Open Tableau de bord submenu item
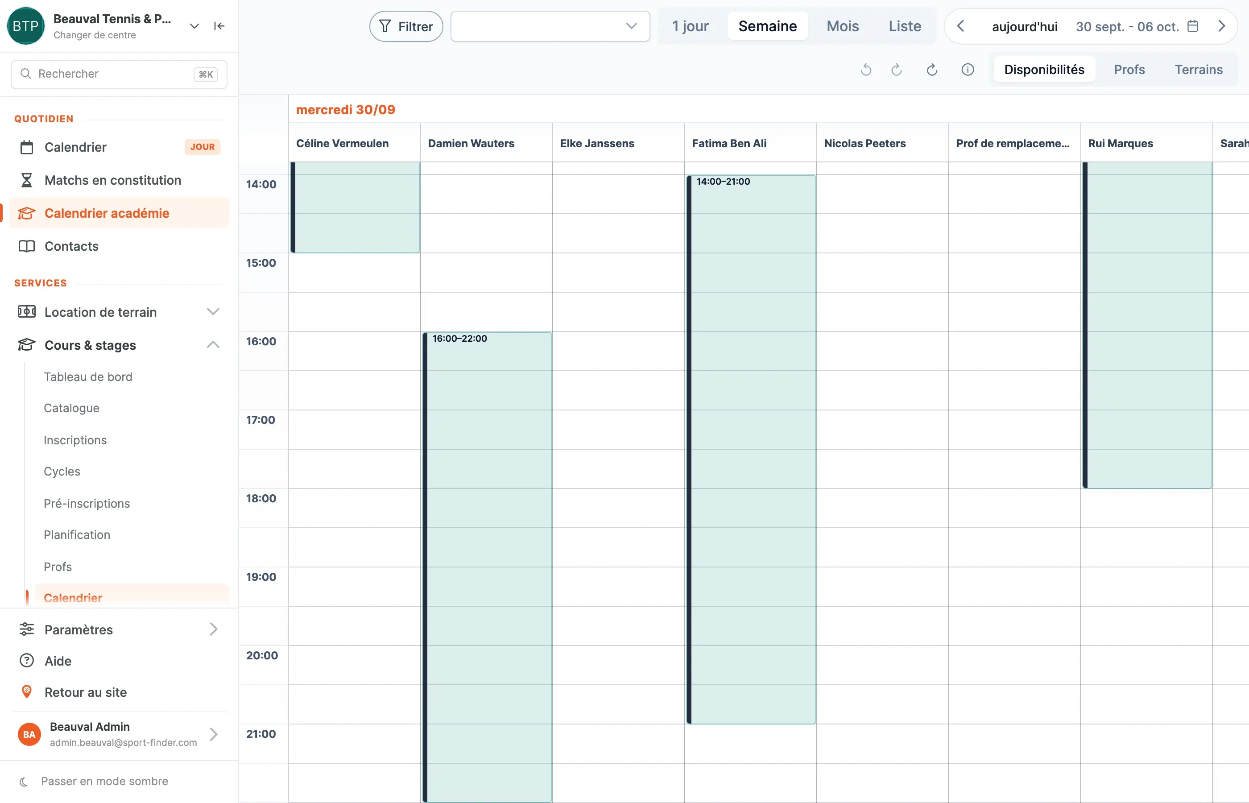The height and width of the screenshot is (803, 1249). pos(87,377)
